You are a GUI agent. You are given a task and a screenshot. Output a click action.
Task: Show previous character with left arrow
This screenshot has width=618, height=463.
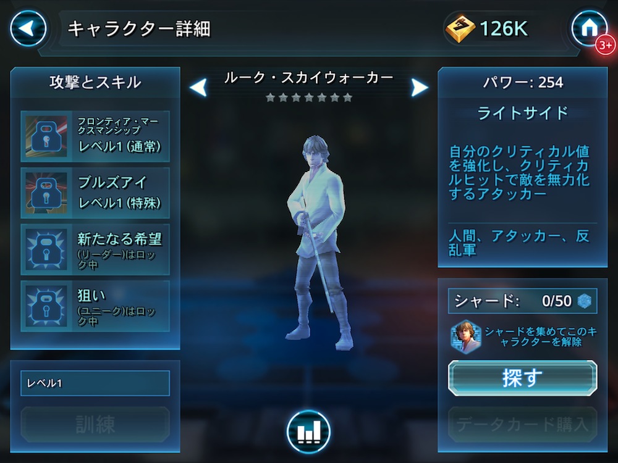pyautogui.click(x=198, y=87)
